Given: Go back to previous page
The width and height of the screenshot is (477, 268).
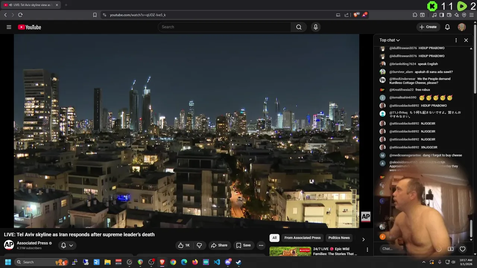Looking at the screenshot, I should [x=5, y=15].
